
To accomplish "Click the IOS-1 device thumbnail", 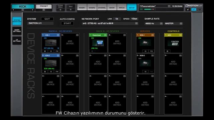I will coord(50,43).
